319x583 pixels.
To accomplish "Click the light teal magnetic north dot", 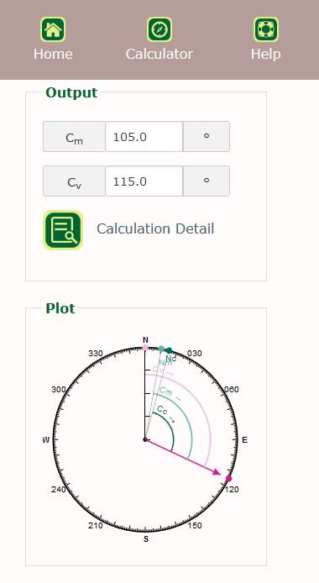I will coord(161,349).
